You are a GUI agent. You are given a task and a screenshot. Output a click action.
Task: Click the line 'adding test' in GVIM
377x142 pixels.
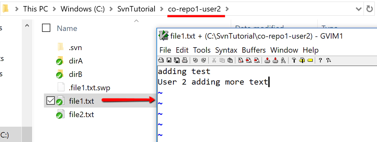point(184,71)
